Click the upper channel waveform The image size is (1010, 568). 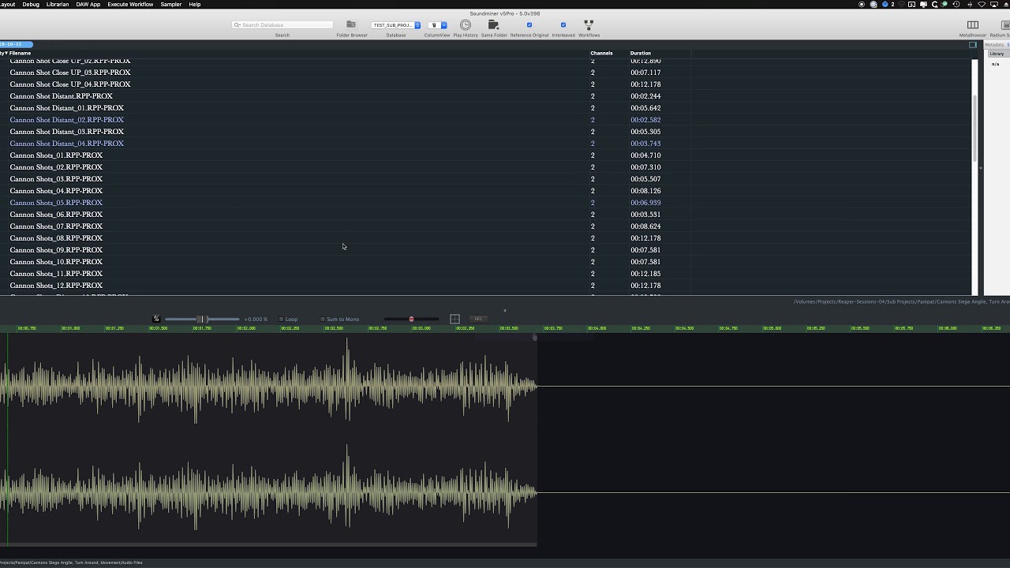click(x=268, y=386)
